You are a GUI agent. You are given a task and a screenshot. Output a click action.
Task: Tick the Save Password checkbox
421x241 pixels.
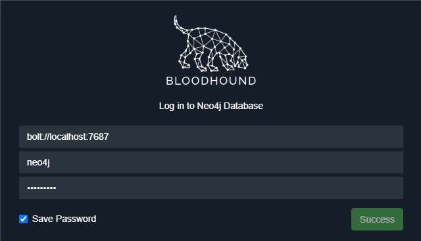click(x=24, y=219)
